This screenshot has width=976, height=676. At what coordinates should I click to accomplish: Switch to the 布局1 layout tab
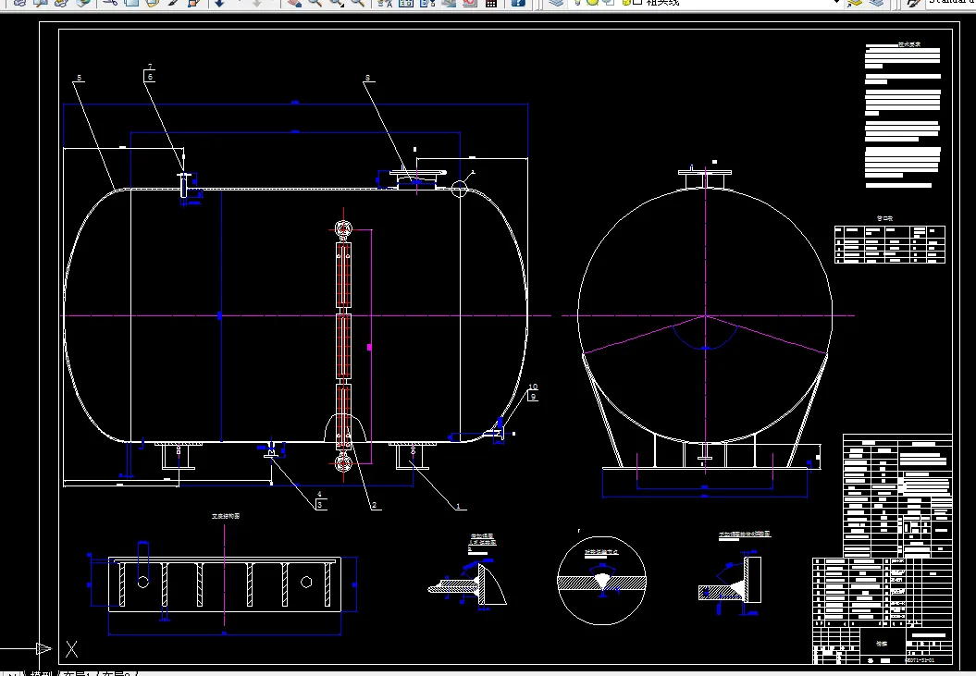tap(80, 673)
